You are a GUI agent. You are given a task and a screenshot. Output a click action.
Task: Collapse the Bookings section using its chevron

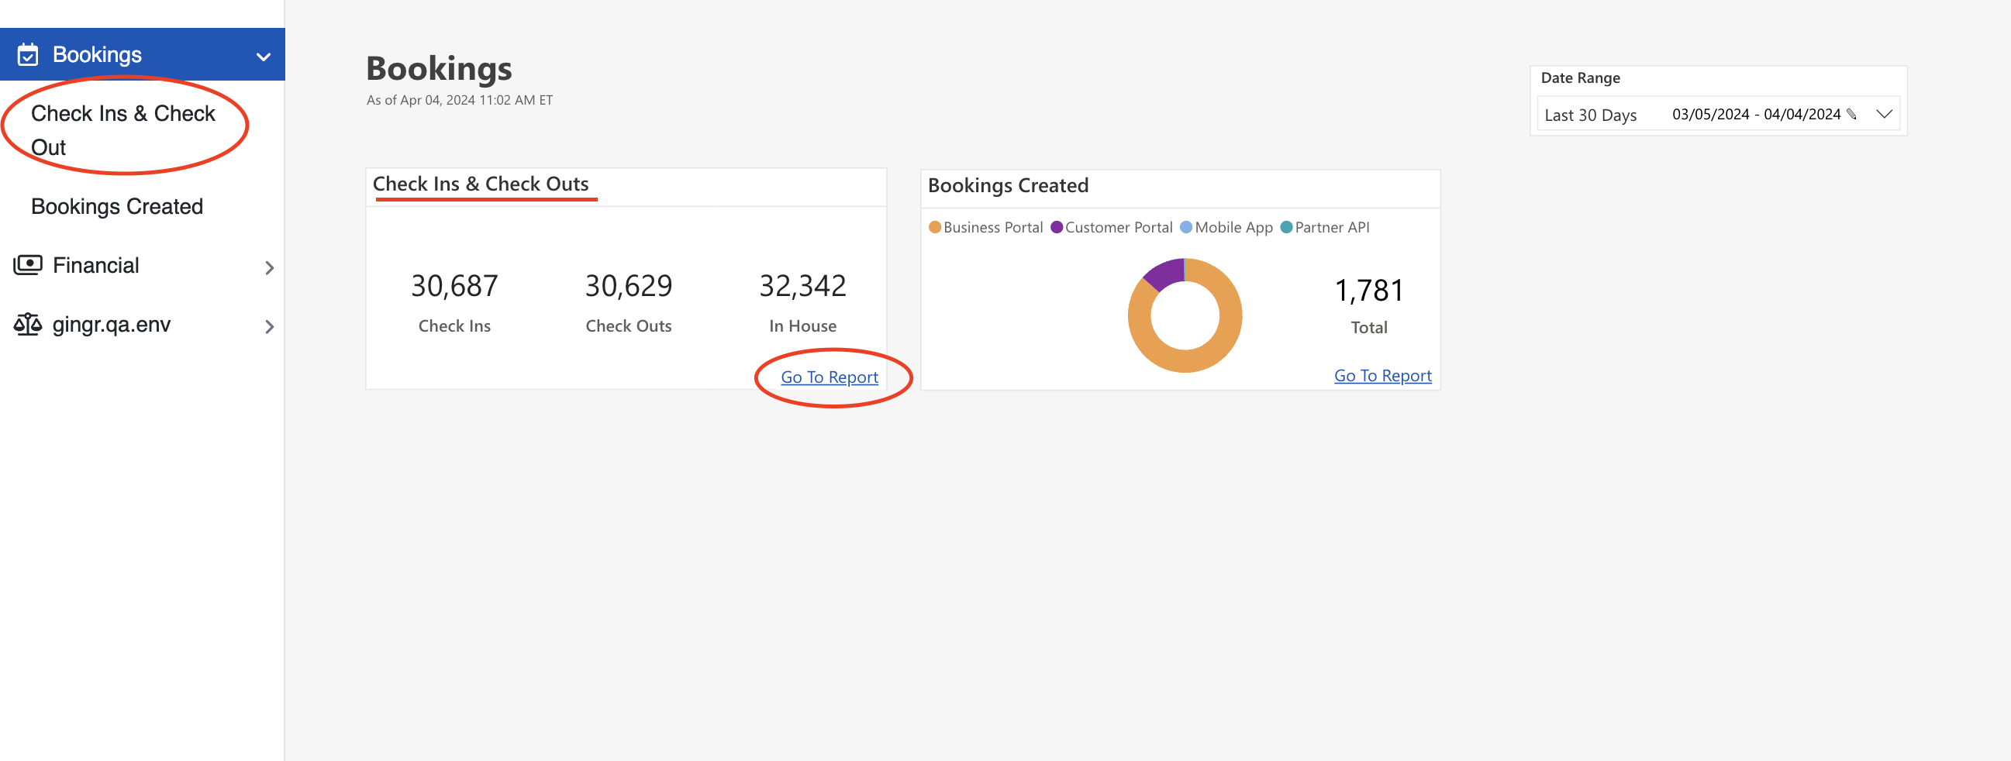[260, 55]
